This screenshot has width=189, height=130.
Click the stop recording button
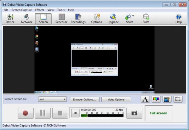click(60, 113)
